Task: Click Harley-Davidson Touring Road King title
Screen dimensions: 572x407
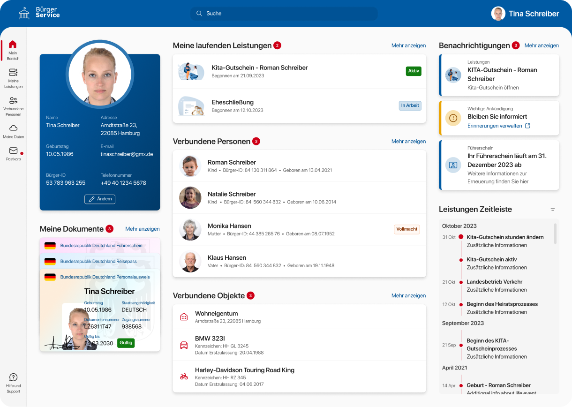Action: 245,370
